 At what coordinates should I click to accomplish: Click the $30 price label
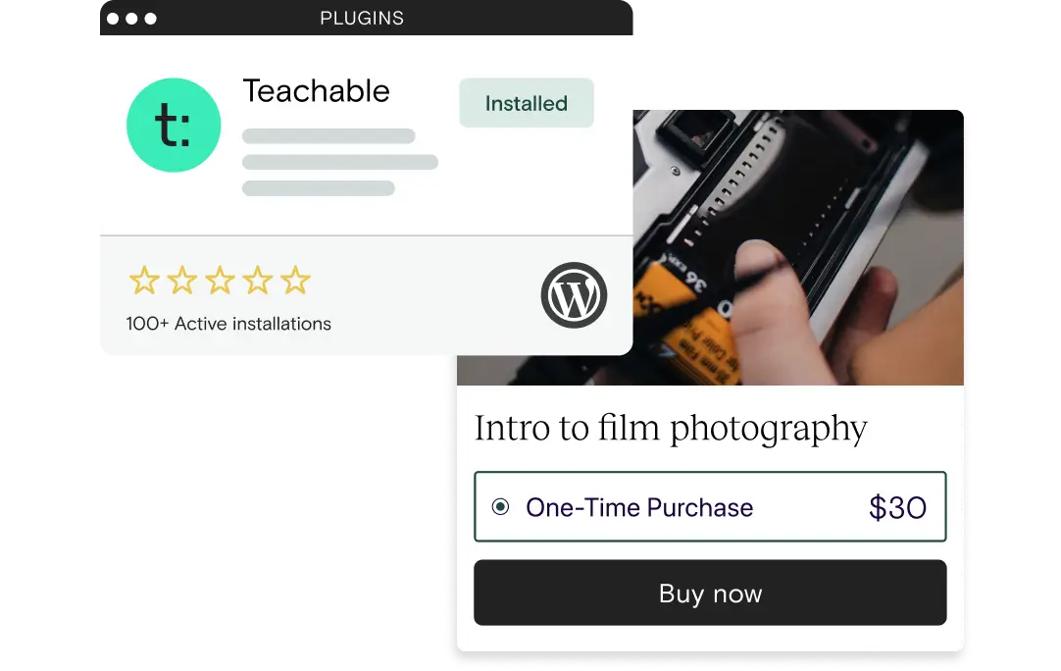[x=897, y=507]
